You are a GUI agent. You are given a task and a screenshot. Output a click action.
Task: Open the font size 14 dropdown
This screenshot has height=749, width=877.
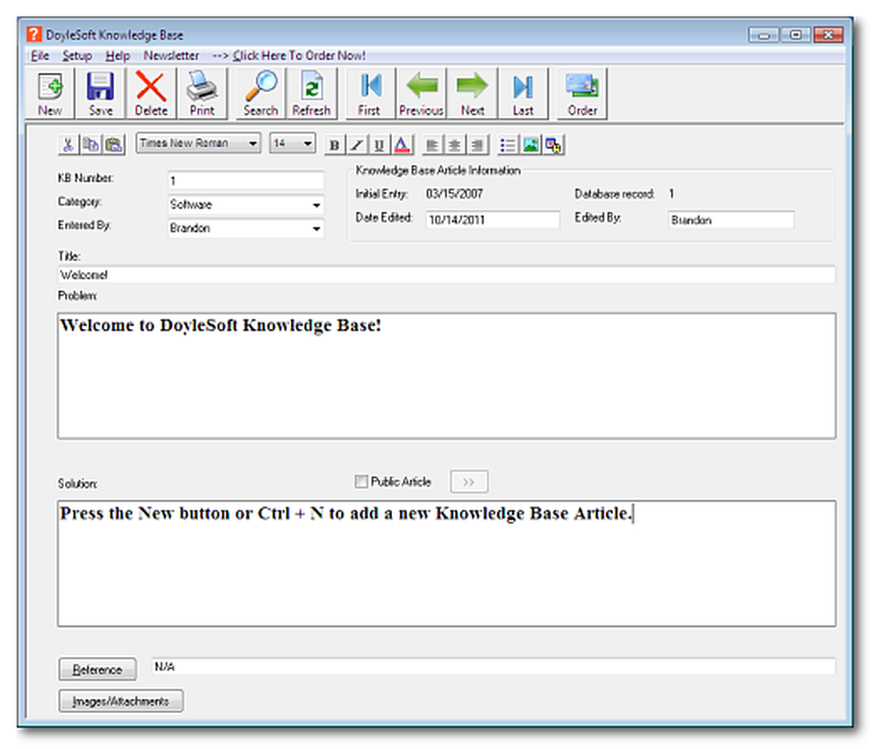(293, 143)
